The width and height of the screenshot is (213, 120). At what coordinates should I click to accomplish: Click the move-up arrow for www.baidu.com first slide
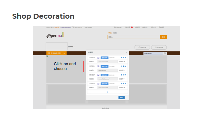tap(121, 58)
